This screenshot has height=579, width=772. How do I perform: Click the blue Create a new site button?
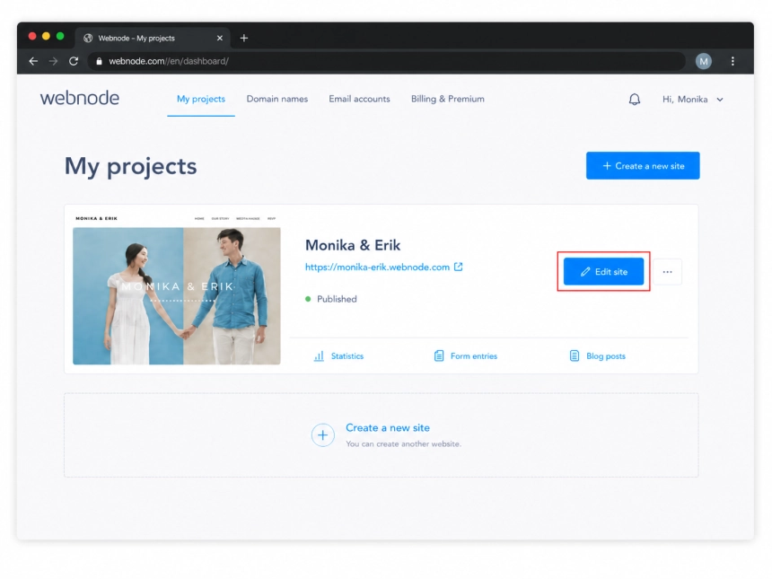(643, 166)
